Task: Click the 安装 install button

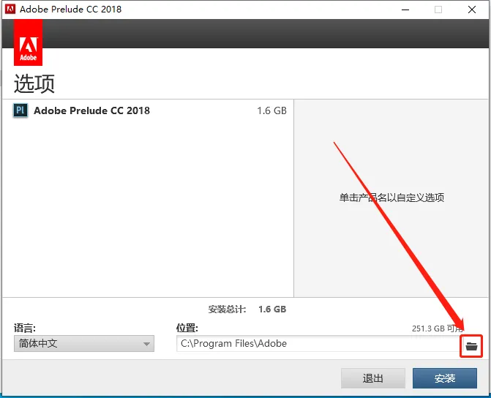Action: coord(445,378)
